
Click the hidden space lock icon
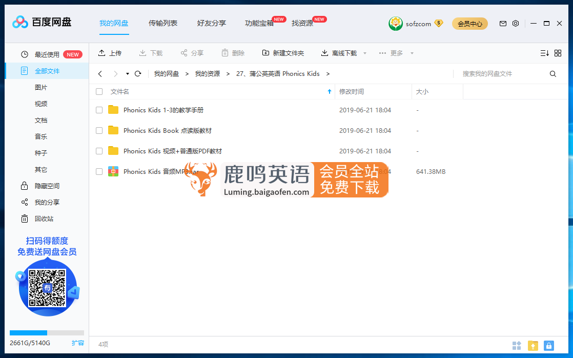point(25,186)
